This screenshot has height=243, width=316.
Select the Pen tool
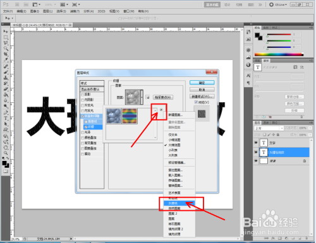tap(6, 112)
